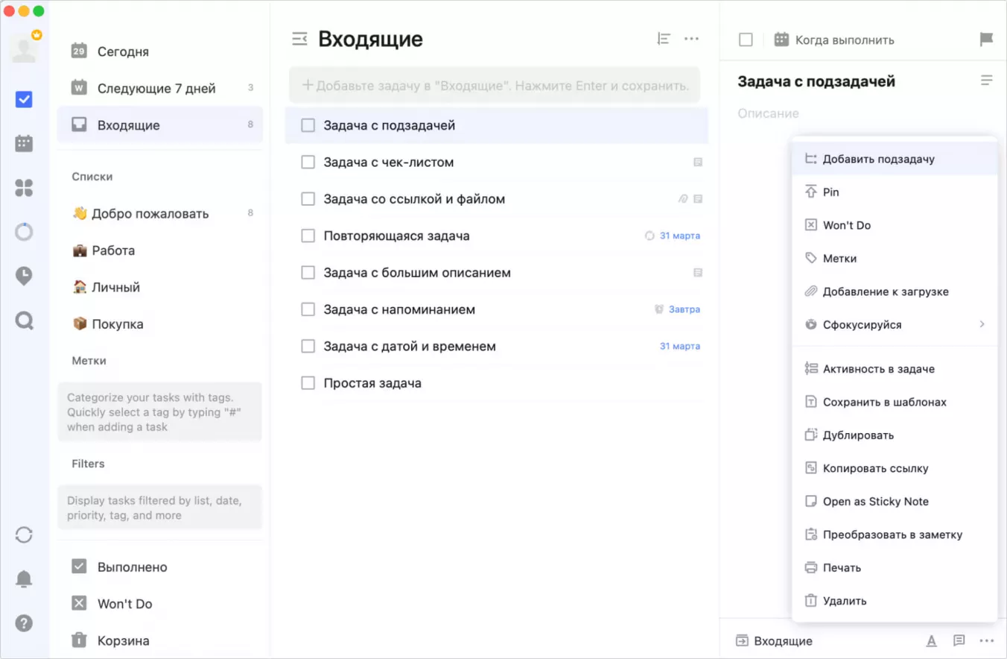Open the four-leaf matrix icon in sidebar
The height and width of the screenshot is (659, 1007).
tap(24, 188)
